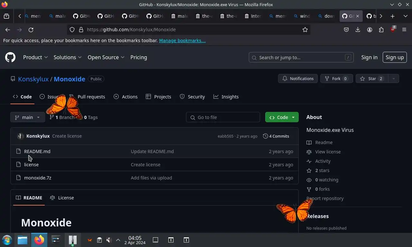Switch branch using main dropdown
The image size is (412, 247).
coord(28,117)
